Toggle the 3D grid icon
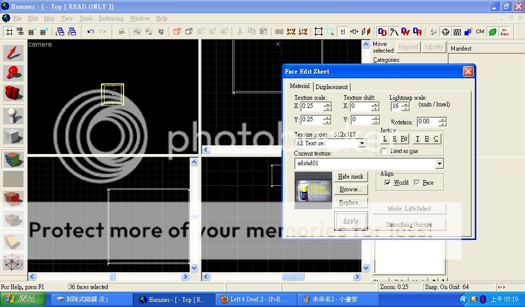The height and width of the screenshot is (307, 525). (x=20, y=32)
